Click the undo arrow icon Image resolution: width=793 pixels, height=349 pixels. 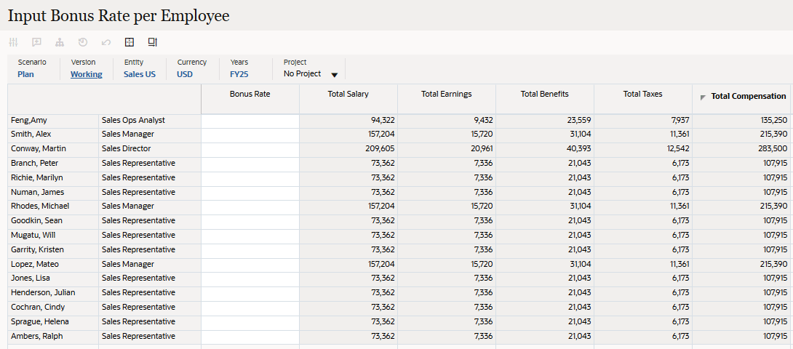click(x=106, y=42)
